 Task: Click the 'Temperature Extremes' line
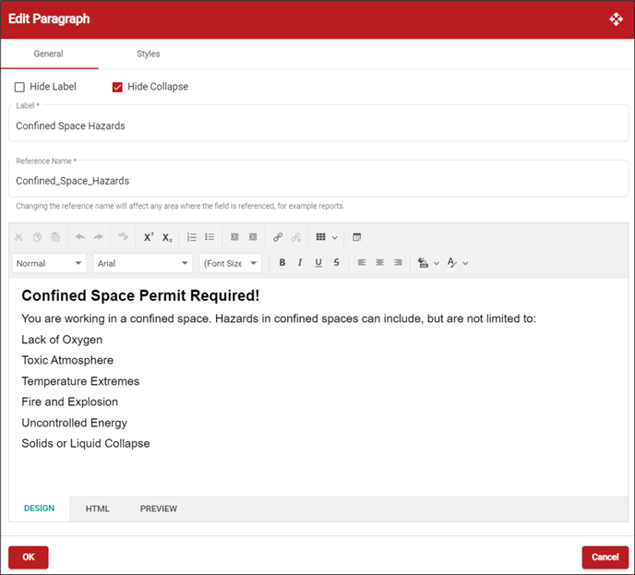[80, 381]
